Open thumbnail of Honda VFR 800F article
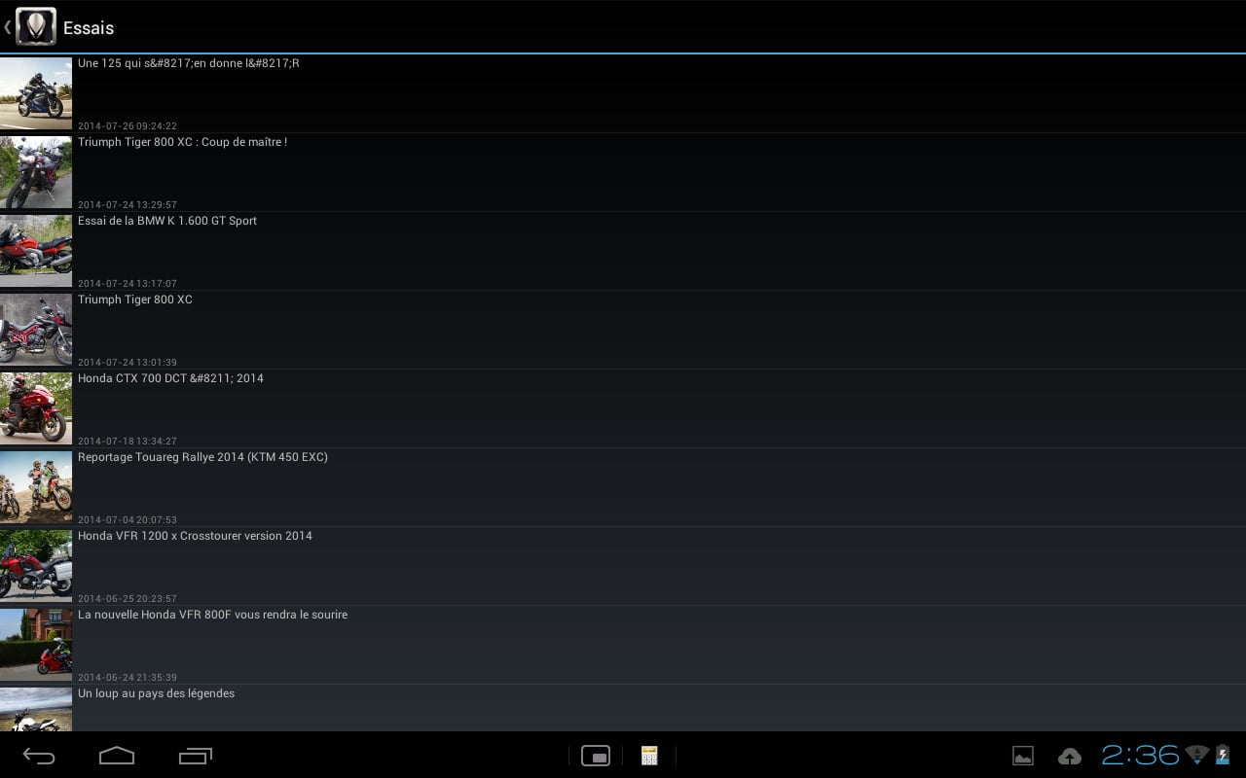Image resolution: width=1246 pixels, height=778 pixels. click(x=36, y=645)
